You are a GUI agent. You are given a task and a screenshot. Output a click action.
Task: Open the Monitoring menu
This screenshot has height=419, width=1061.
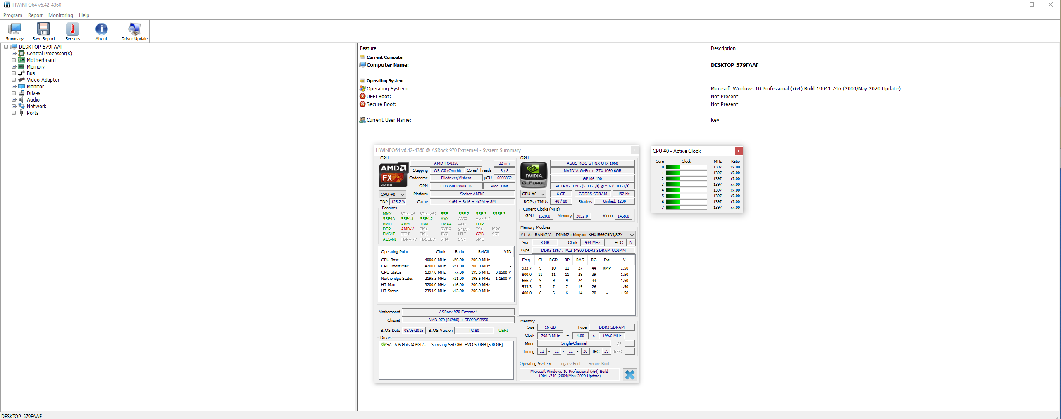pyautogui.click(x=60, y=15)
